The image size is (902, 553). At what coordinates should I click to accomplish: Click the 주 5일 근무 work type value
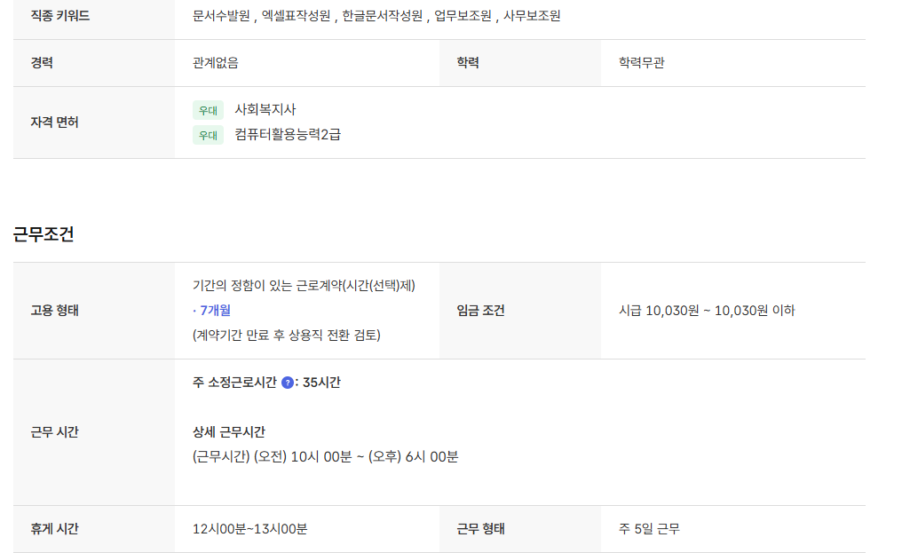pos(649,529)
